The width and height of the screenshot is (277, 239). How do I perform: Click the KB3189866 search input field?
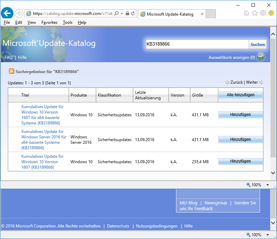pos(197,44)
